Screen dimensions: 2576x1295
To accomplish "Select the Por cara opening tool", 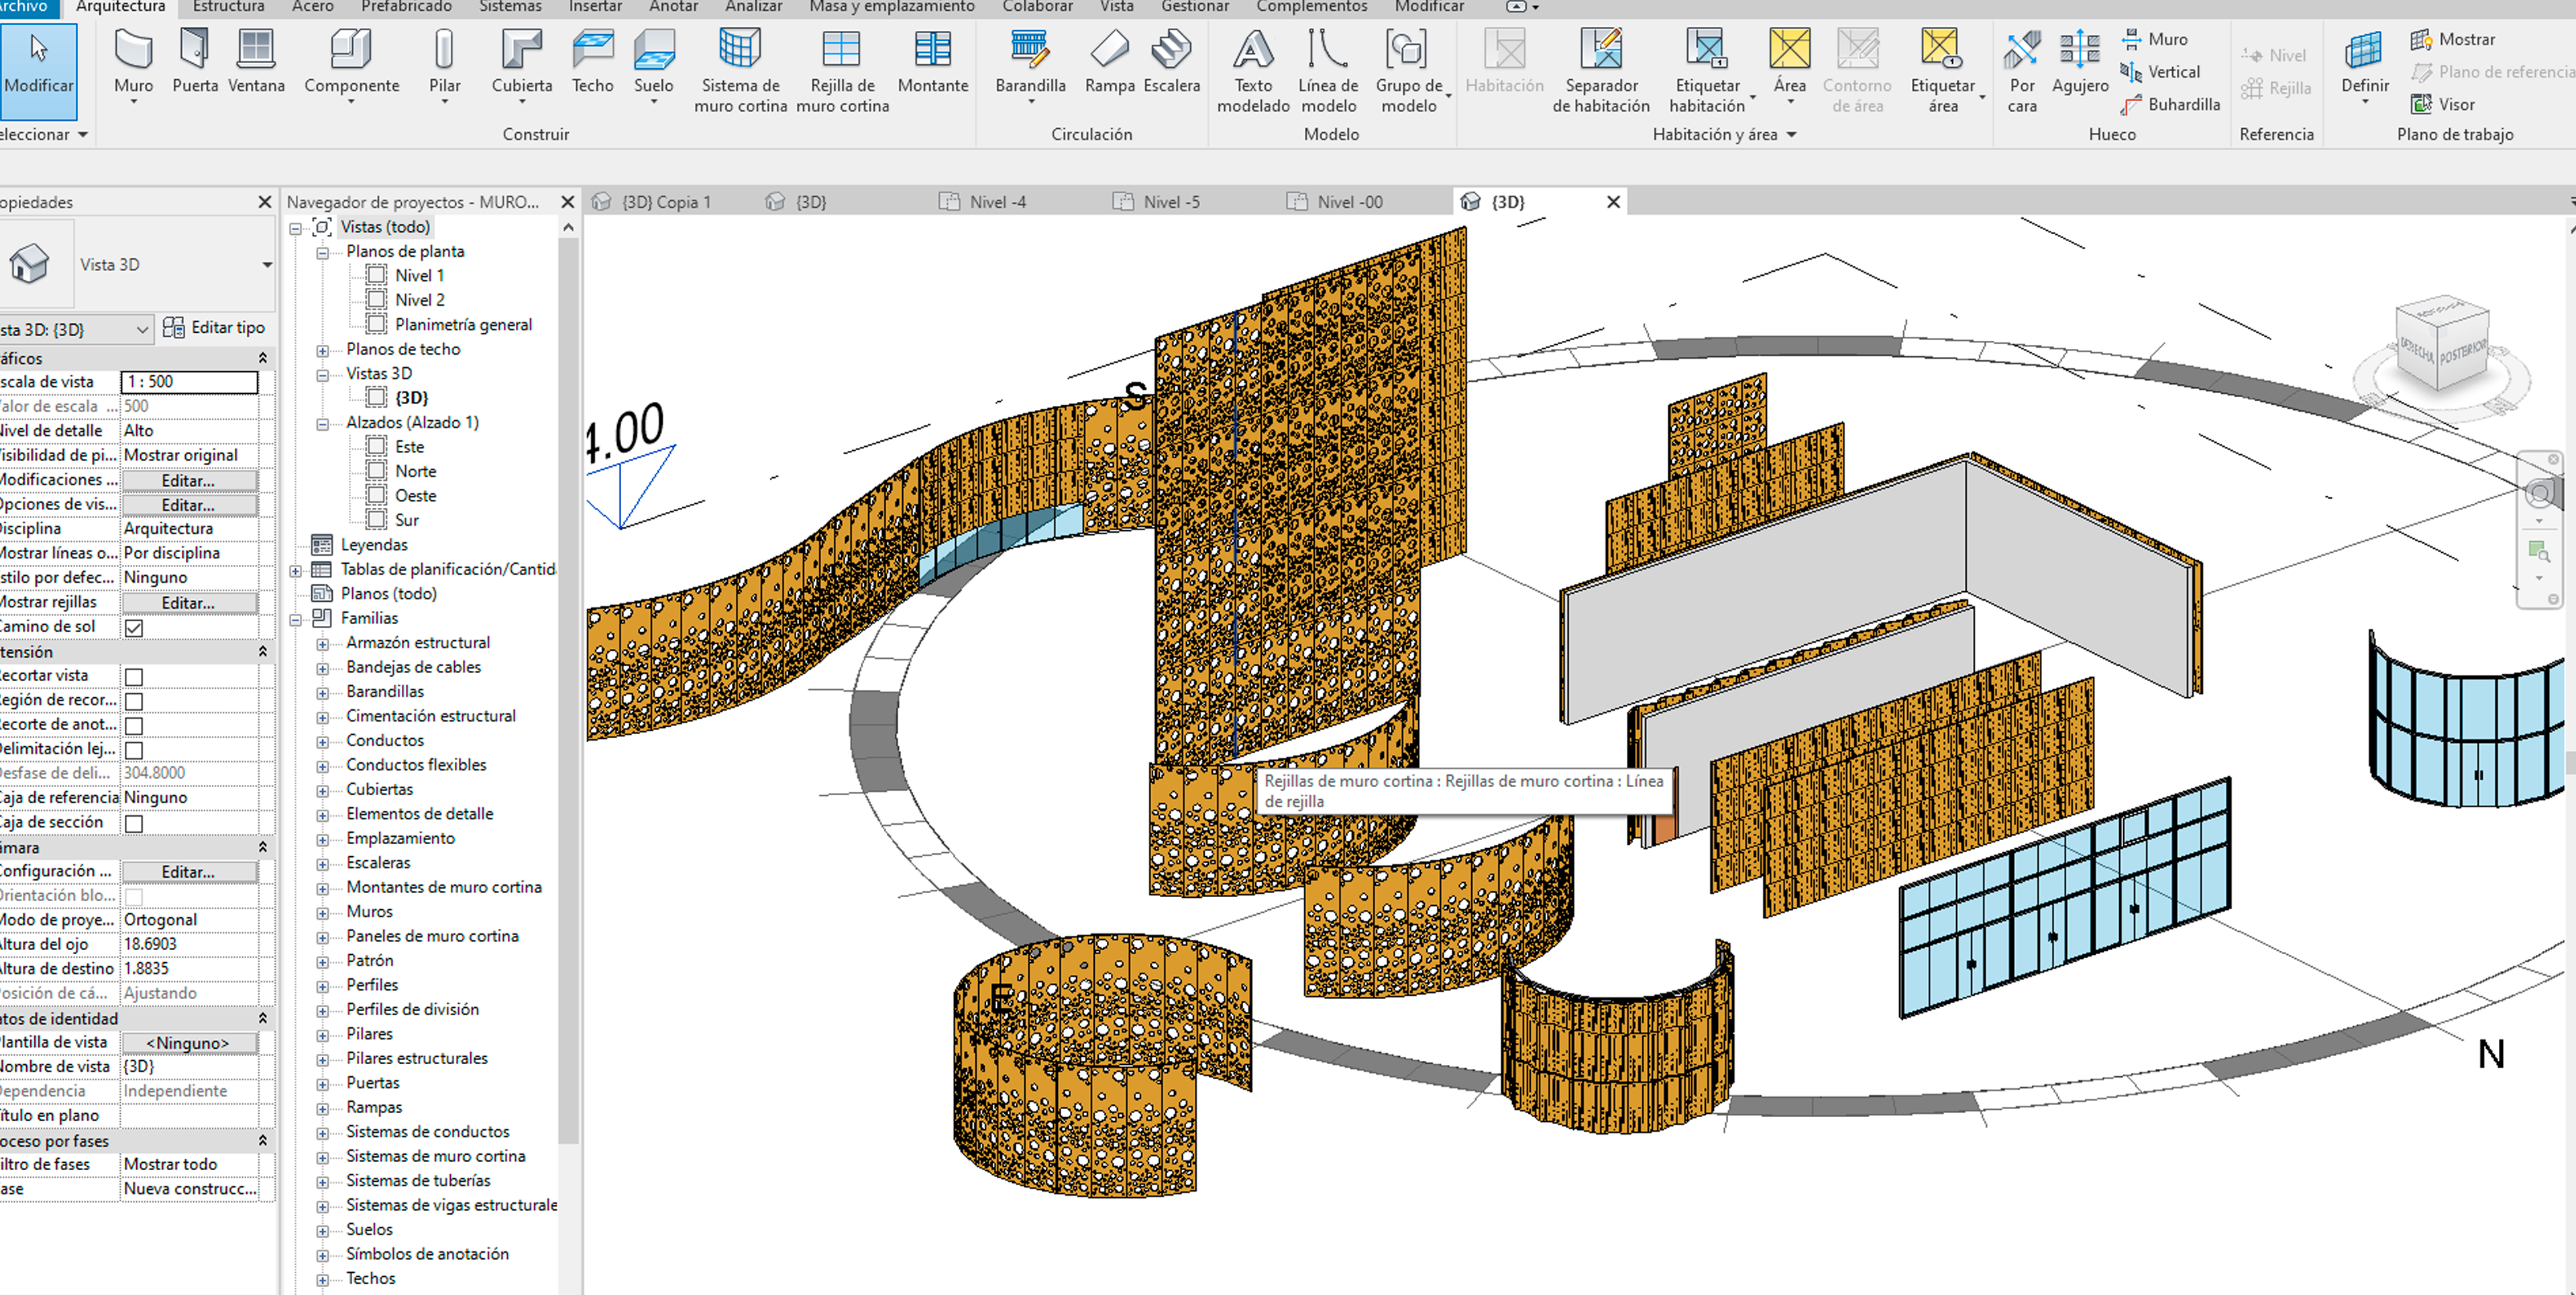I will point(2021,70).
